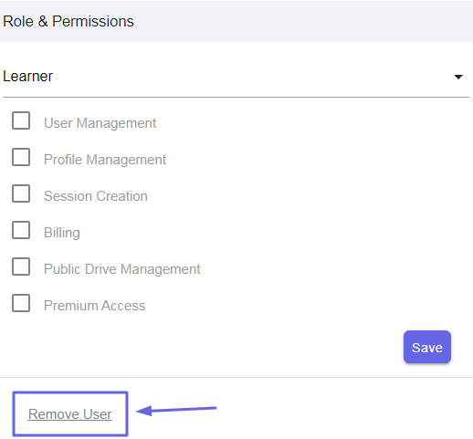473x439 pixels.
Task: Click the underline beneath the Learner field
Action: pos(236,98)
